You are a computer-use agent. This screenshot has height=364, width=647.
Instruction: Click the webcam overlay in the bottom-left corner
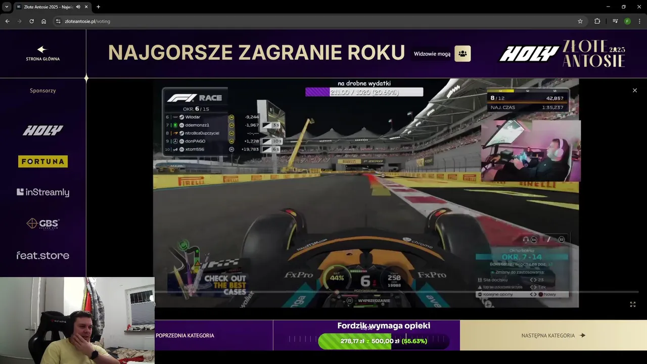tap(77, 320)
